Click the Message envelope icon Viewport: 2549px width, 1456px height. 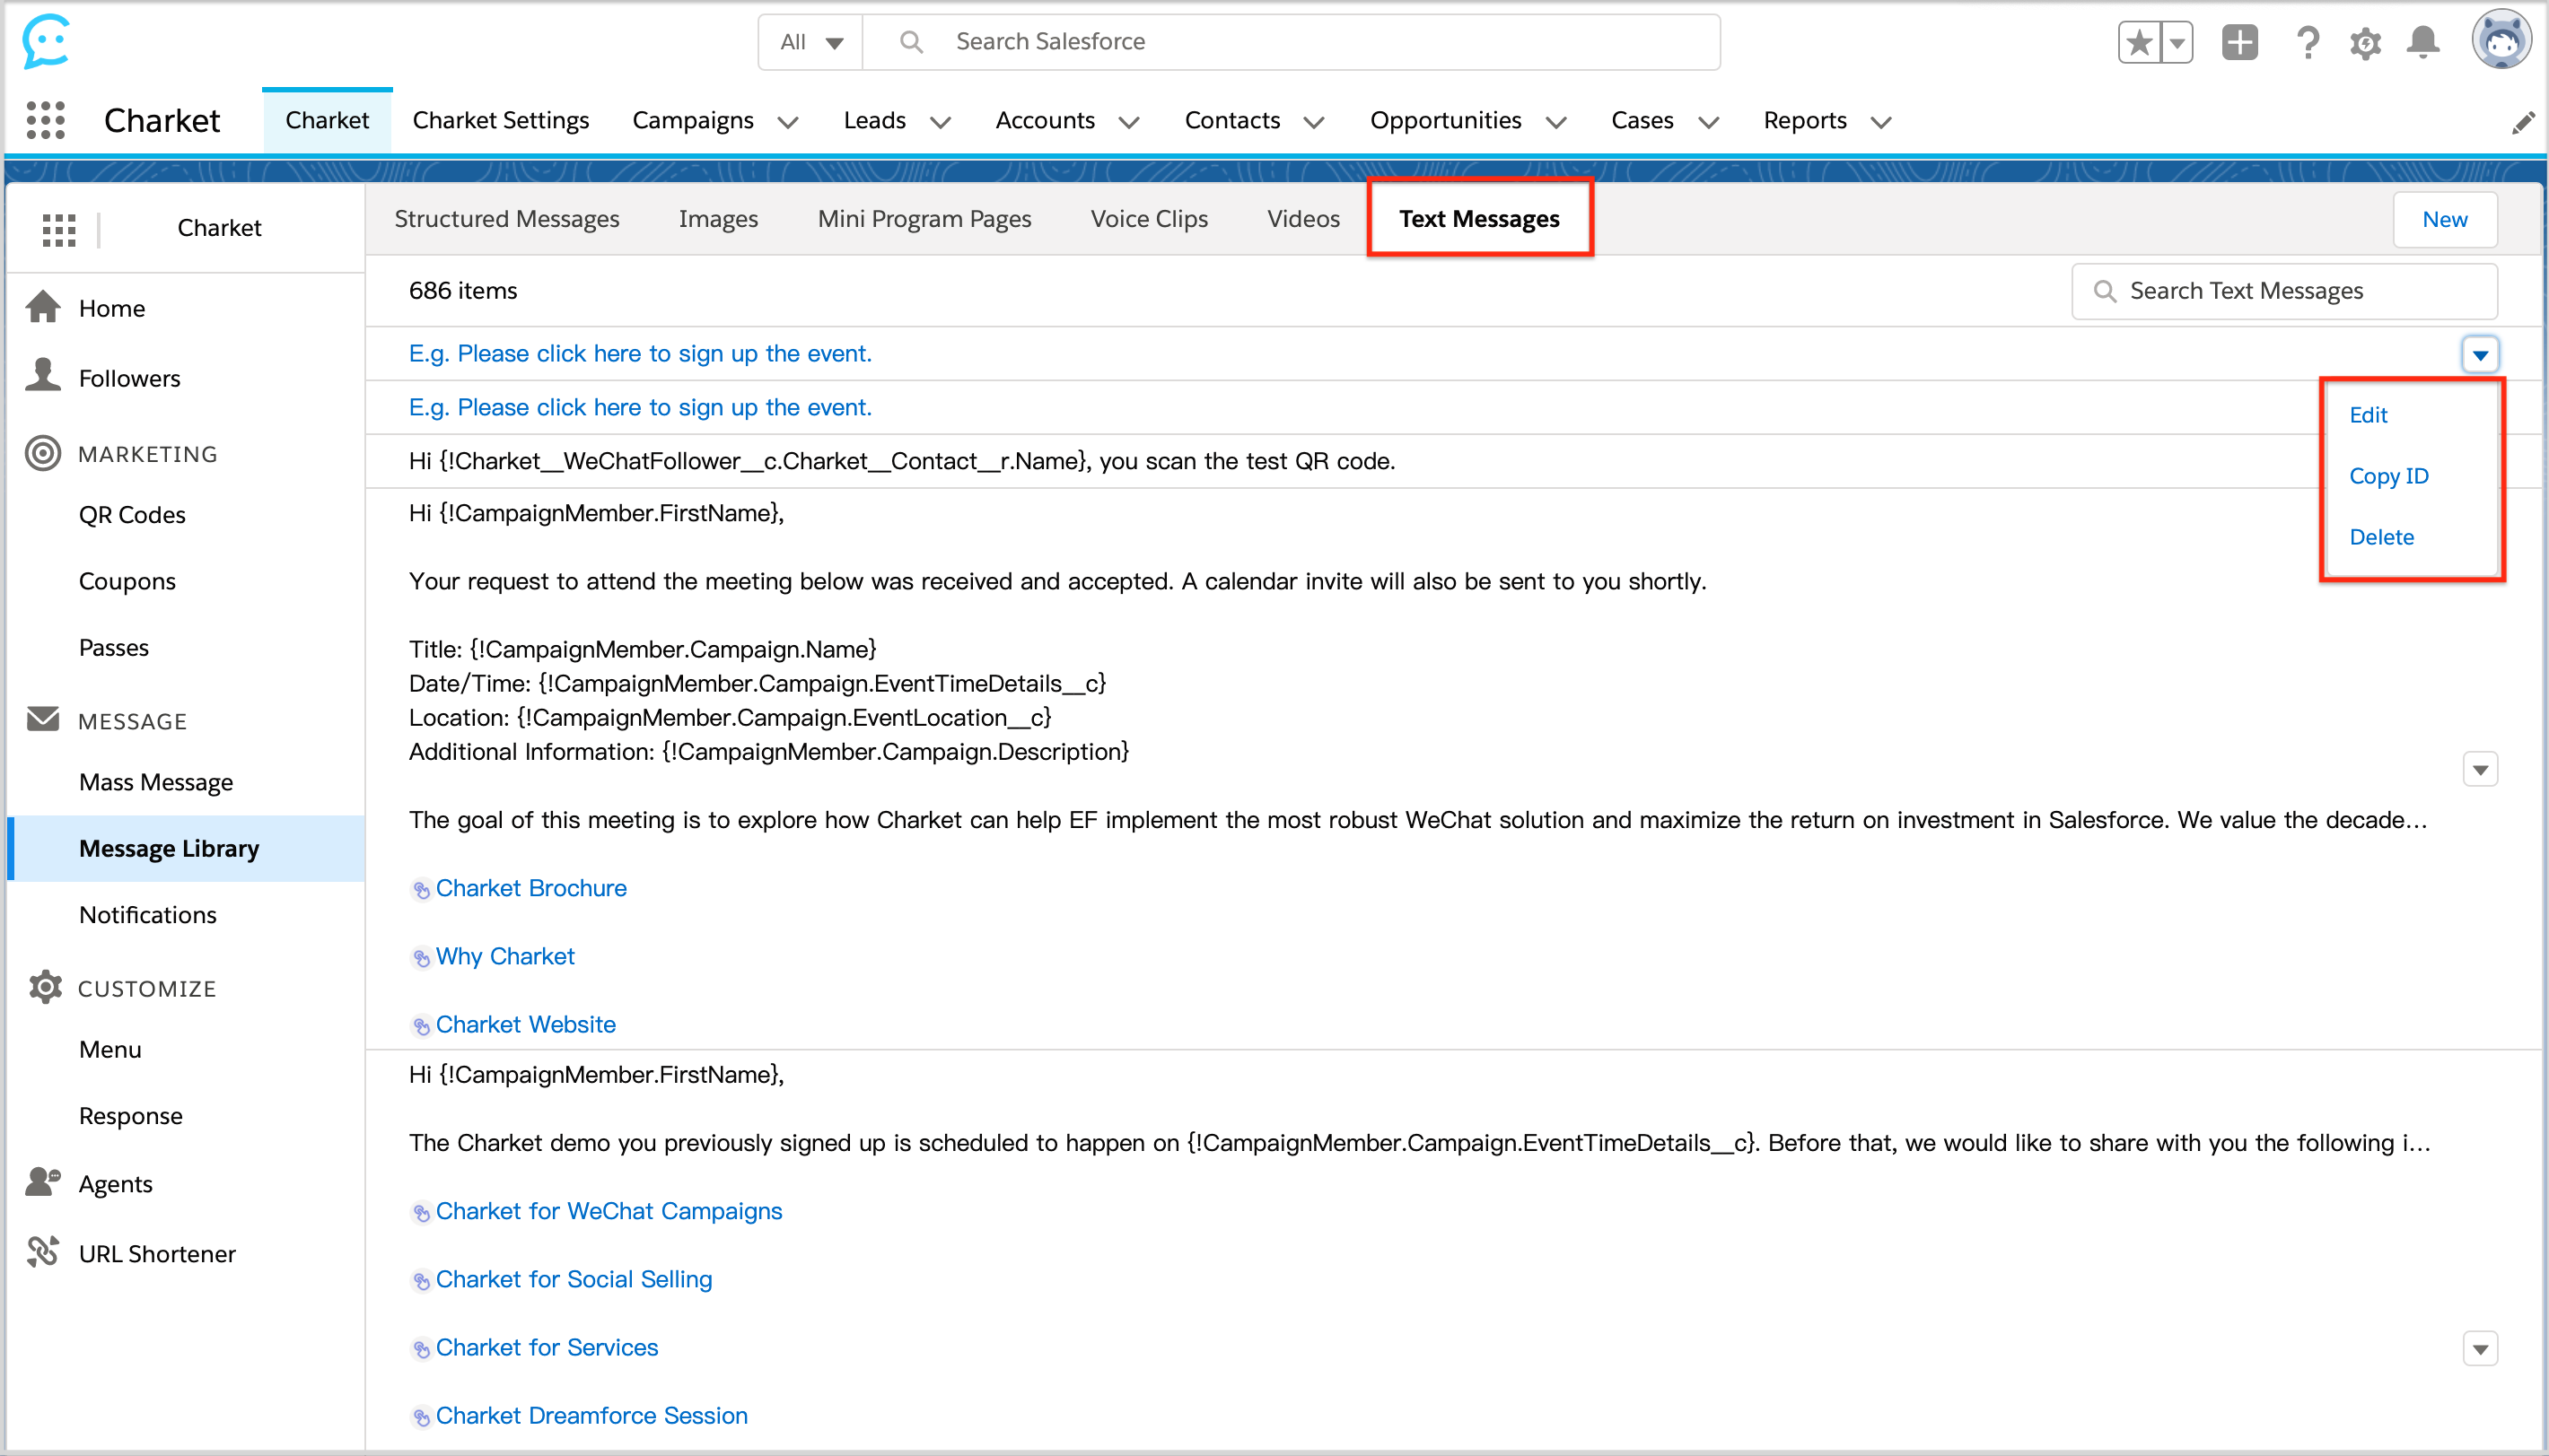click(43, 719)
